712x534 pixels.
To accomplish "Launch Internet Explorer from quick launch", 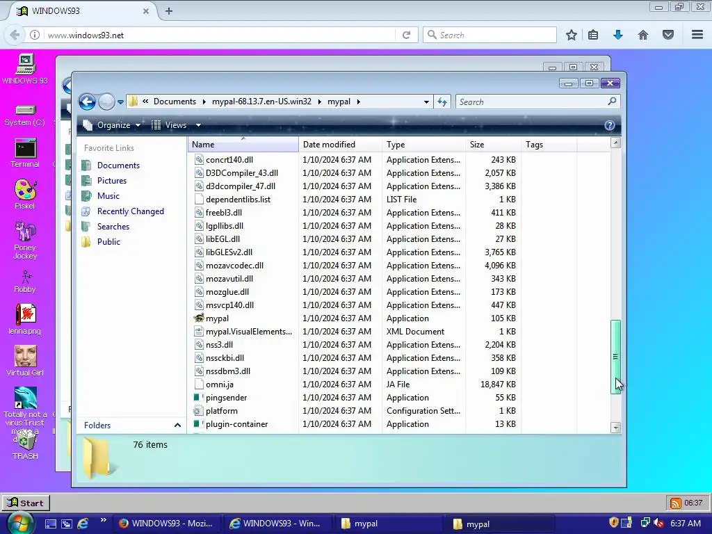I will click(83, 524).
